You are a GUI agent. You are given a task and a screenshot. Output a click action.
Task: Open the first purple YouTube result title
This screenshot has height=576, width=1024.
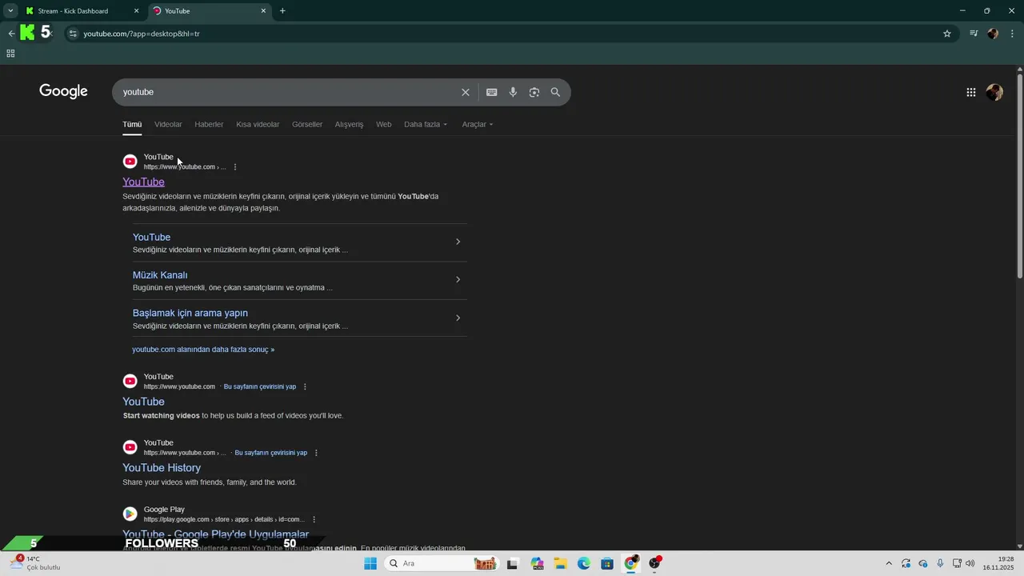[143, 182]
